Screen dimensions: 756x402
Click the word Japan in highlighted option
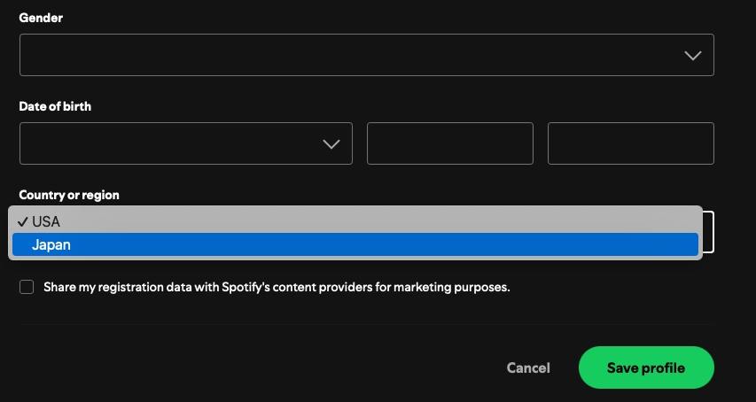(51, 245)
